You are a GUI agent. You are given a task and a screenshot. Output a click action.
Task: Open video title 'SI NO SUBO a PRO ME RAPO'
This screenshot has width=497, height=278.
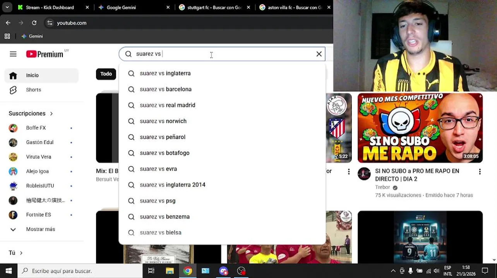pyautogui.click(x=417, y=175)
